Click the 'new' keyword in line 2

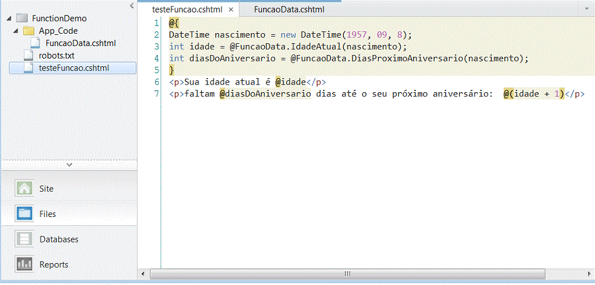pyautogui.click(x=288, y=35)
